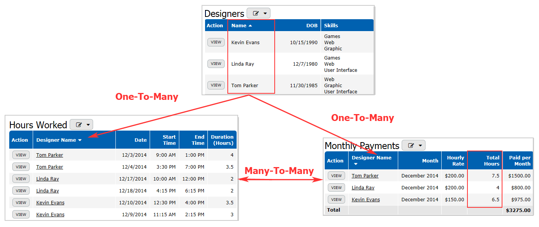This screenshot has height=227, width=539.
Task: Select Linda Ray name cell in Designers
Action: click(243, 64)
